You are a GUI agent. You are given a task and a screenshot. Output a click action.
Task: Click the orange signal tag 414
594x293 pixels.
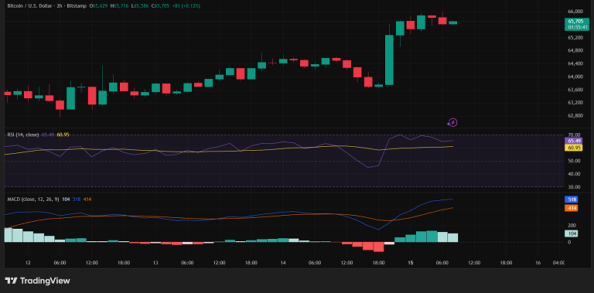coord(572,208)
